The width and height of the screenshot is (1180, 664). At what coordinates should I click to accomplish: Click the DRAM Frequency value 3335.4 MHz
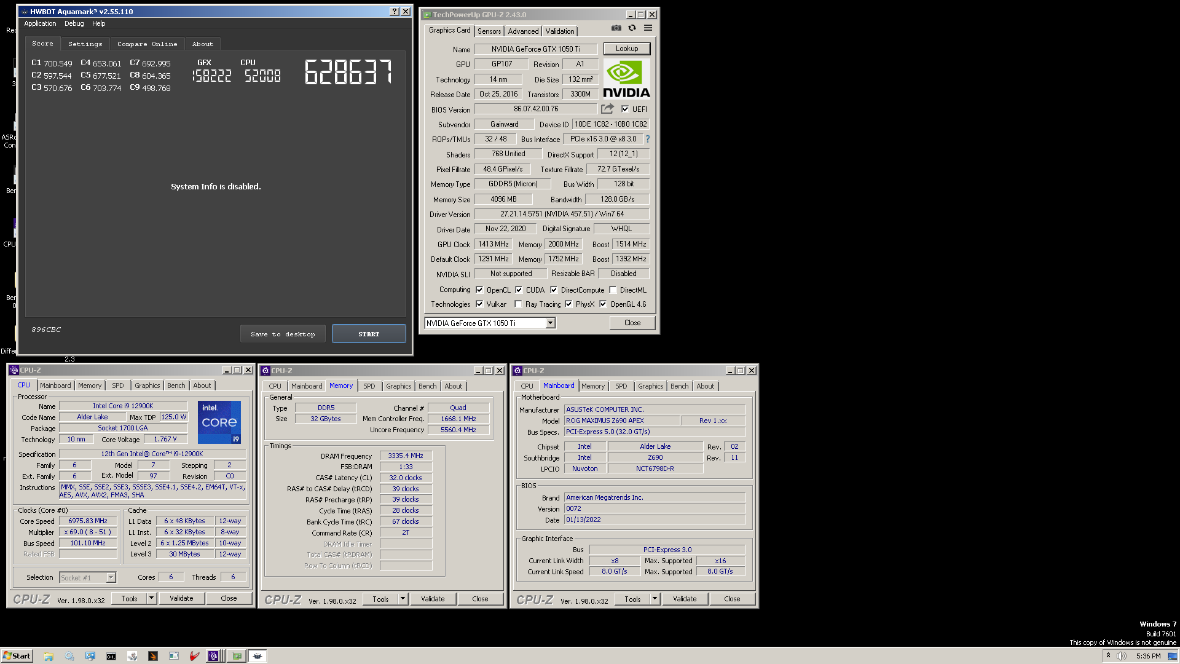point(406,456)
